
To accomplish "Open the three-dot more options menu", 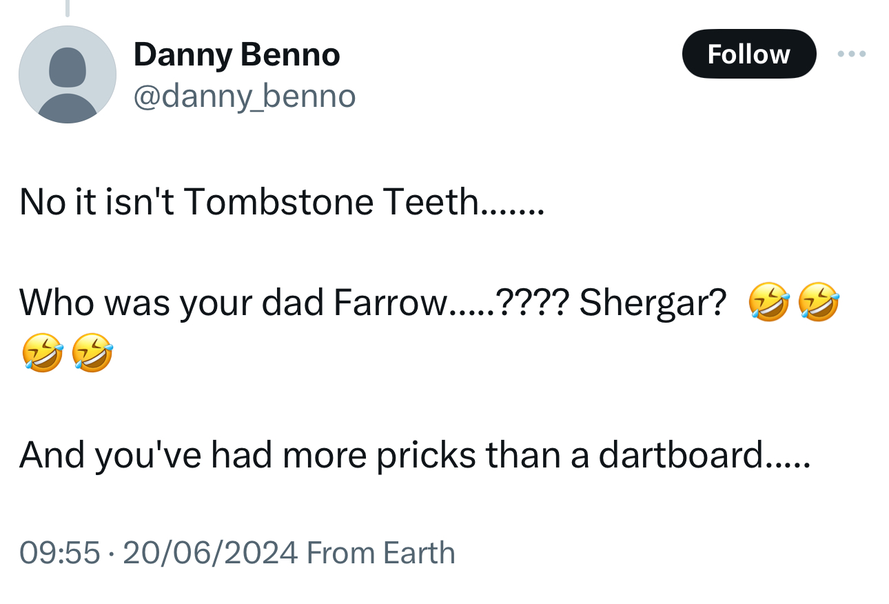I will pyautogui.click(x=851, y=54).
